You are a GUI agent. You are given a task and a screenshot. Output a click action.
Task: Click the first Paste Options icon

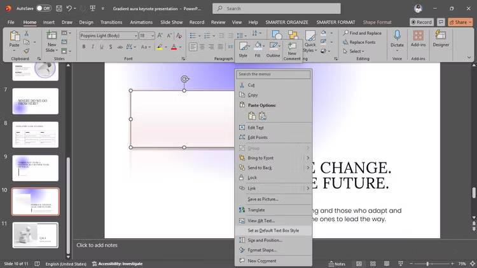[252, 116]
